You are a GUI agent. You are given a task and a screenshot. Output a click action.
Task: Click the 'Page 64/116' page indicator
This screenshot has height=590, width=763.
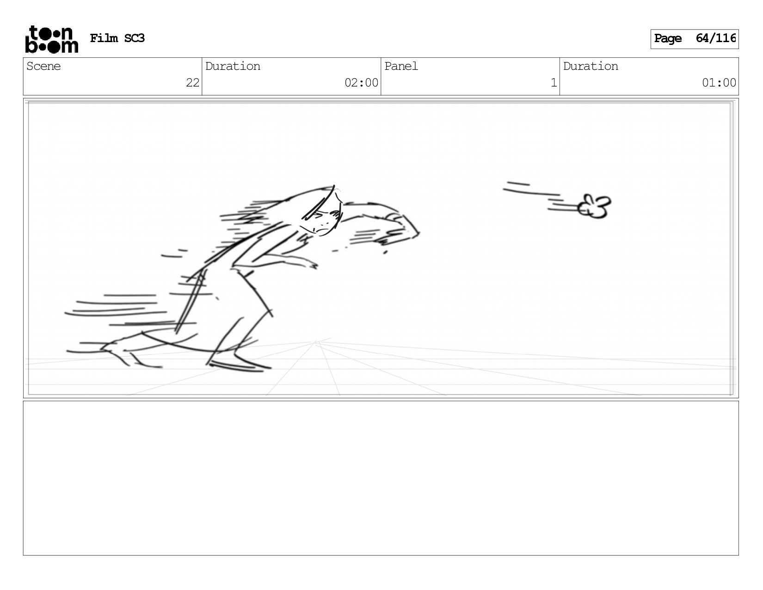pyautogui.click(x=694, y=39)
